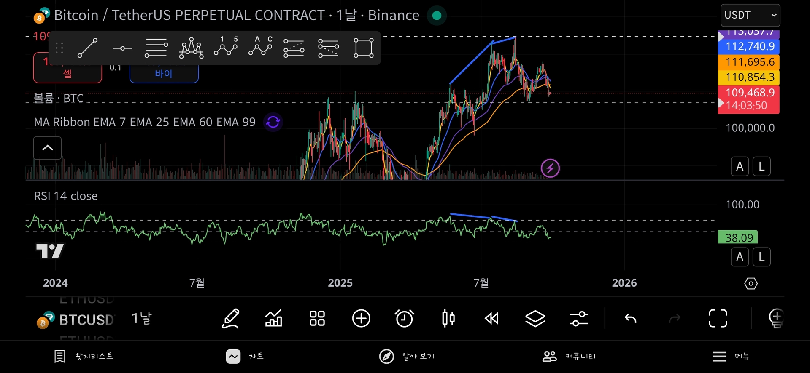The width and height of the screenshot is (810, 373).
Task: Click the red 109,468.9 current price label
Action: pyautogui.click(x=749, y=99)
